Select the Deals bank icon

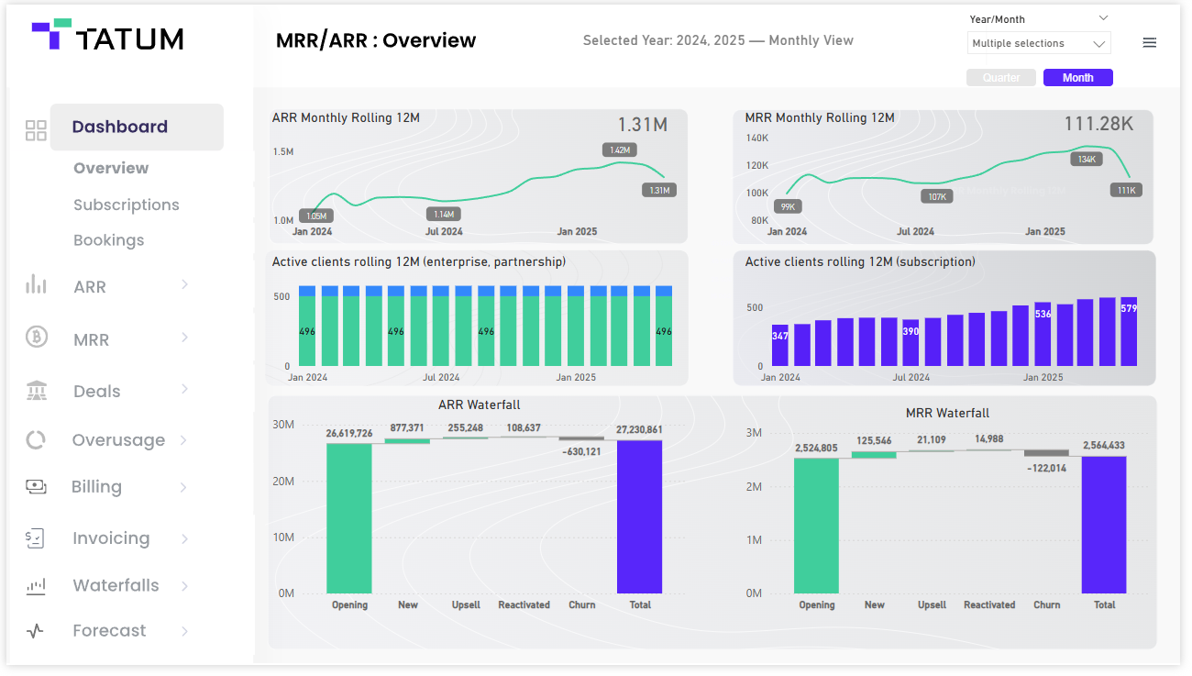tap(37, 390)
